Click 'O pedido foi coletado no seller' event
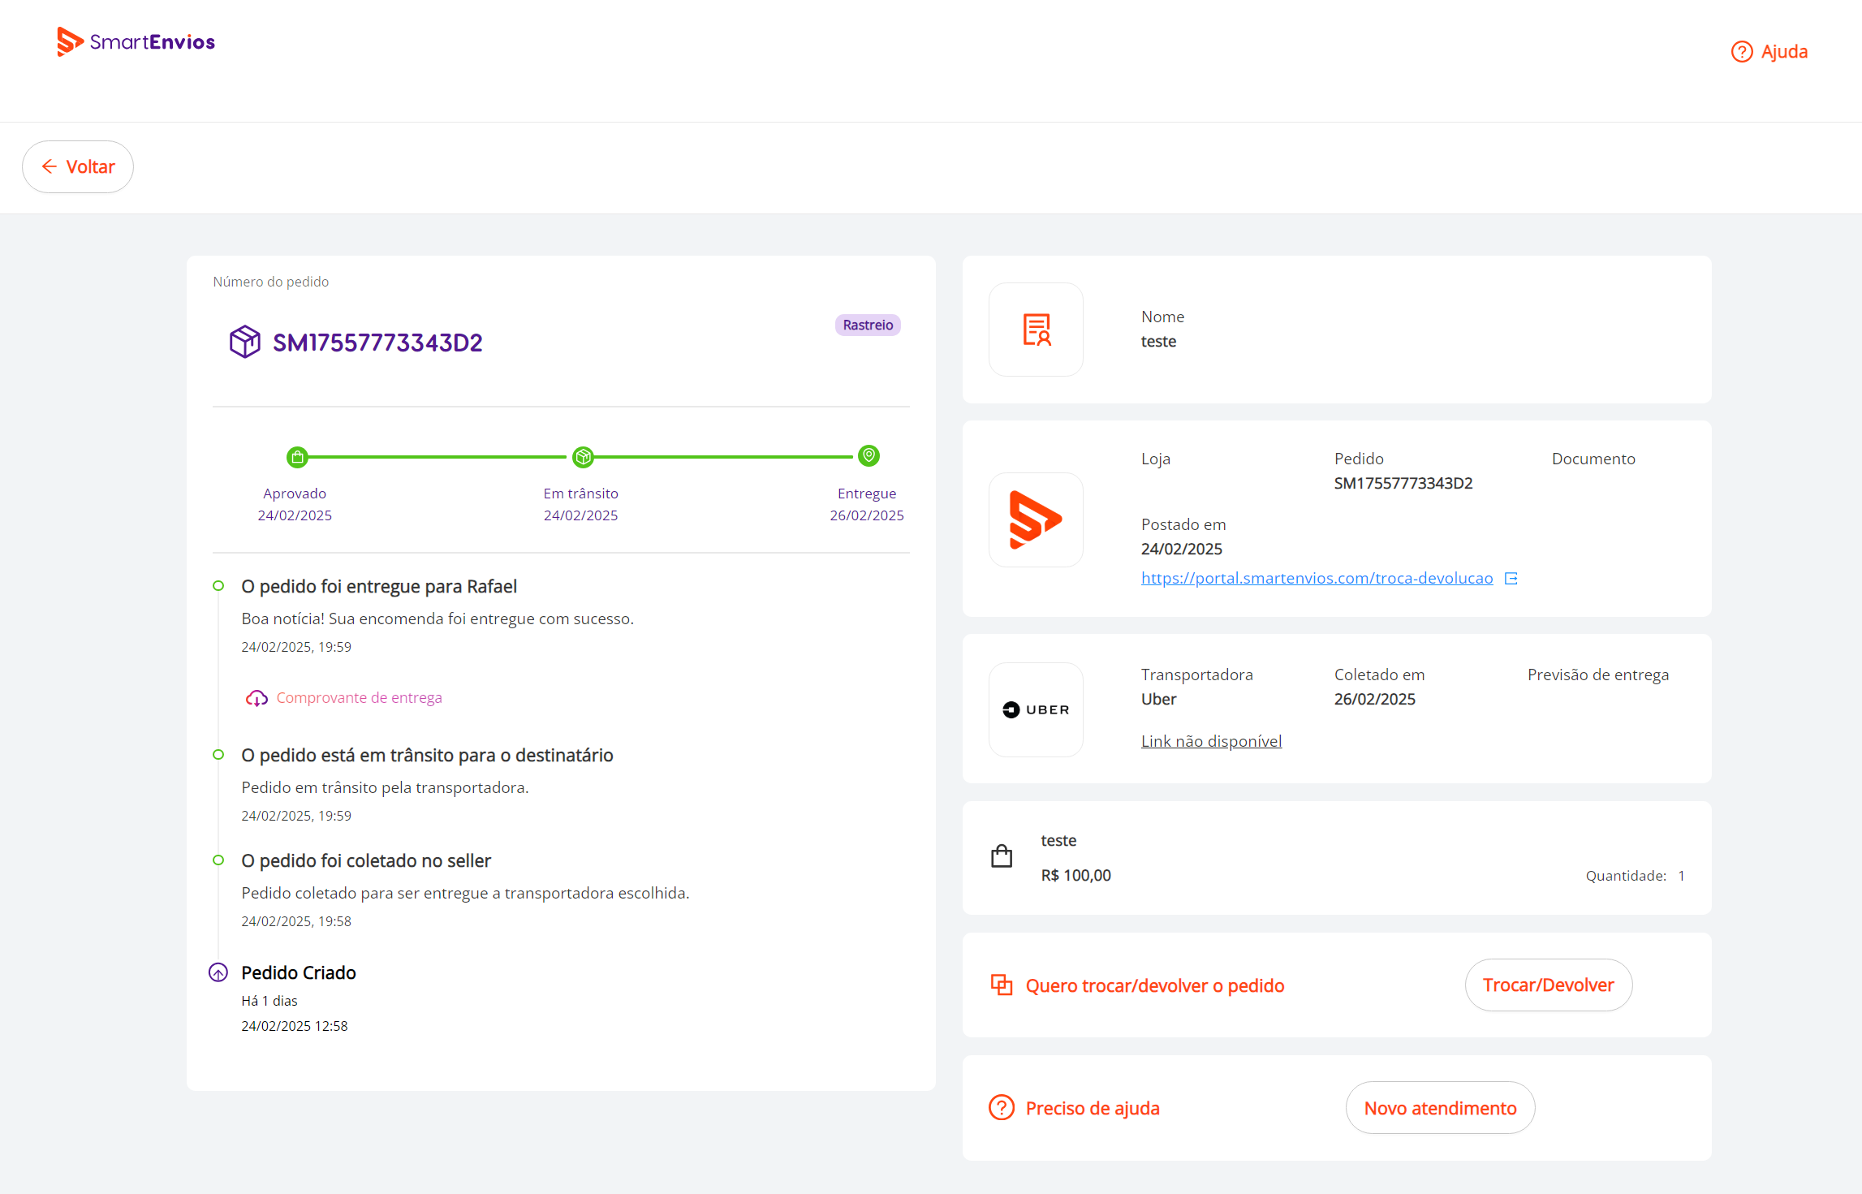Screen dimensions: 1862x1194 coord(366,860)
